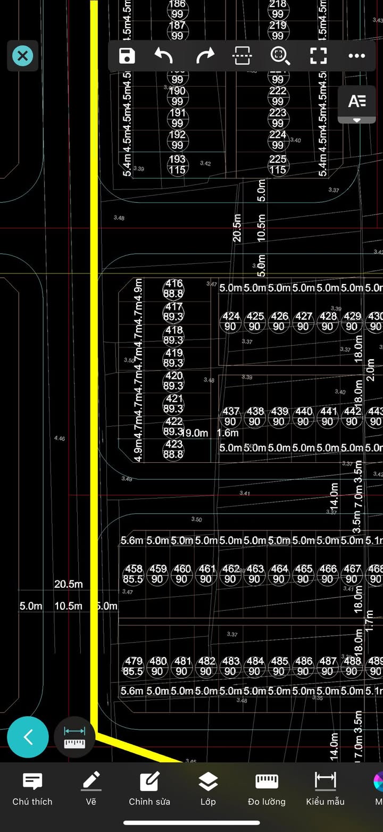Screen dimensions: 383x832
Task: Toggle fullscreen view mode
Action: pos(318,56)
